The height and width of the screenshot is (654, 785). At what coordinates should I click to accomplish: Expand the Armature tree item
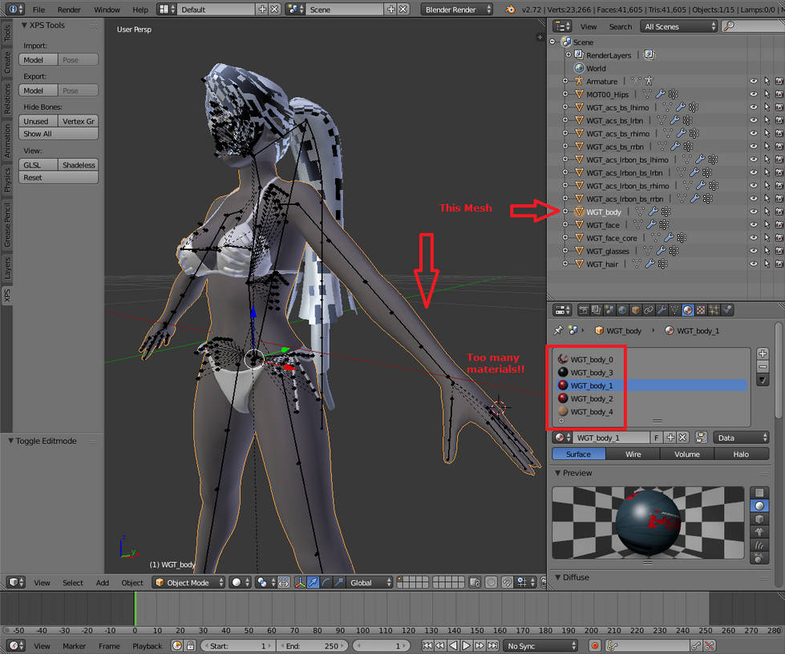click(x=565, y=81)
